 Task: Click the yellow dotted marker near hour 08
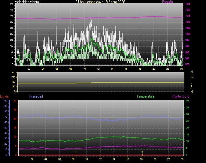click(x=75, y=152)
